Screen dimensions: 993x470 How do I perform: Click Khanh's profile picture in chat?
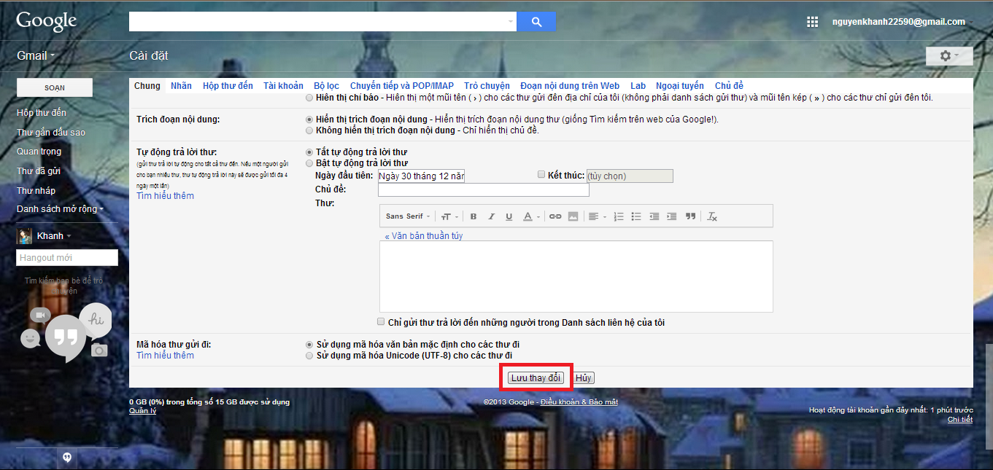[x=24, y=236]
